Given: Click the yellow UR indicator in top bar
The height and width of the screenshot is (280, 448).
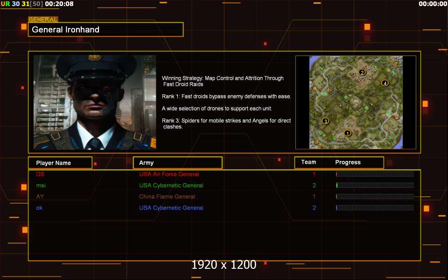Looking at the screenshot, I should pyautogui.click(x=6, y=4).
